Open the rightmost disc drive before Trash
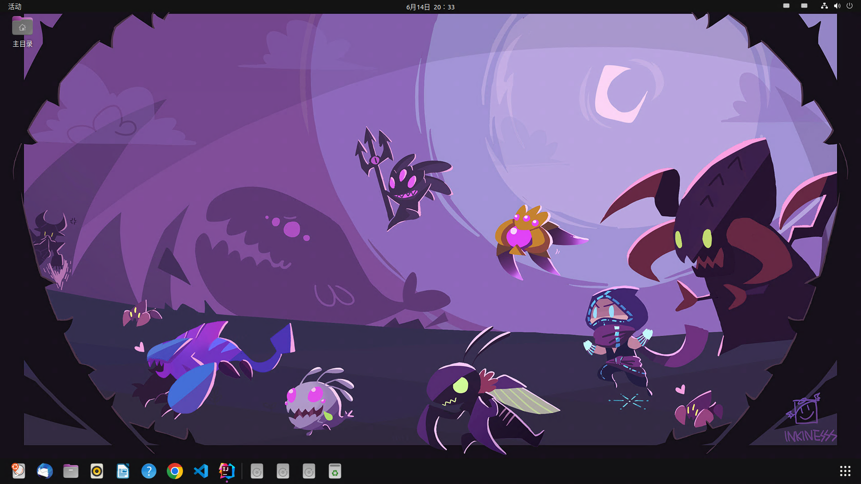The height and width of the screenshot is (484, 861). click(309, 471)
